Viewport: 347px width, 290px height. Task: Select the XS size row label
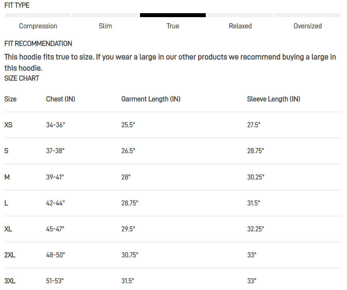coord(8,125)
